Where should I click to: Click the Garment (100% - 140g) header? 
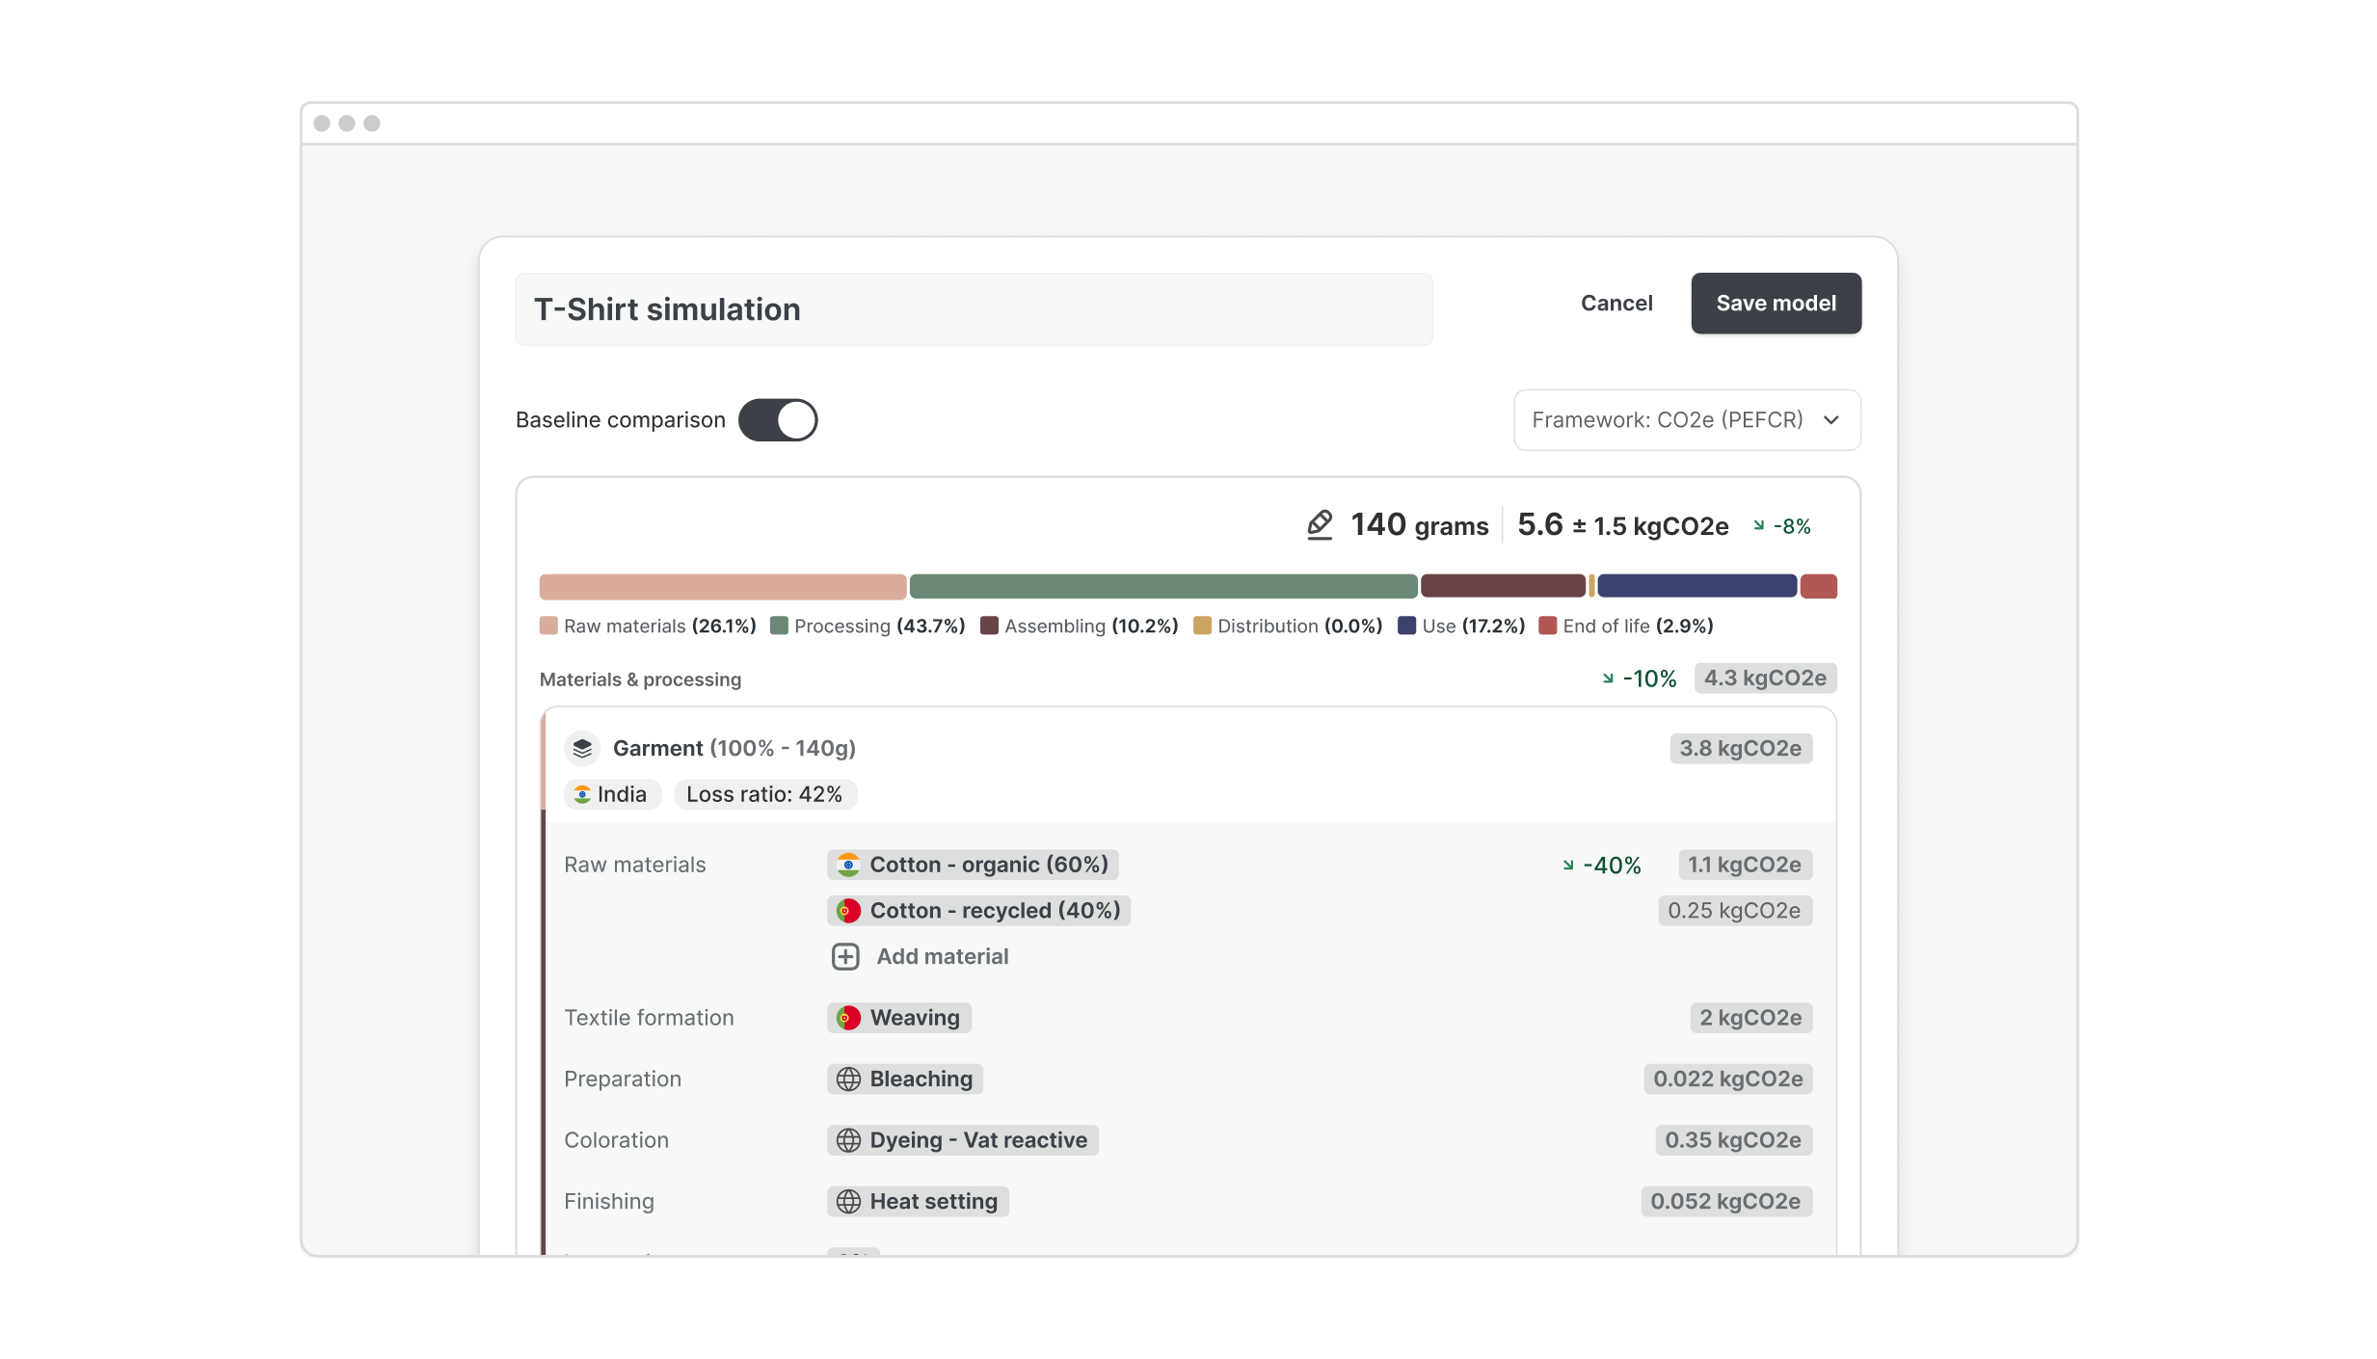[734, 749]
